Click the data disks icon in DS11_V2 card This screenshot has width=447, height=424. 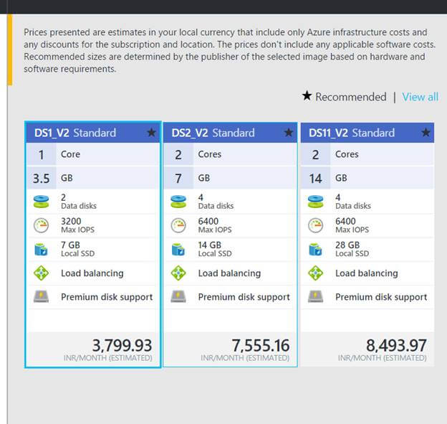[316, 202]
